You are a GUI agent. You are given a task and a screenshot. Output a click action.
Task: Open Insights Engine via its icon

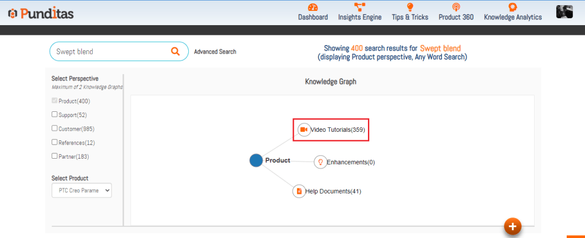coord(359,7)
